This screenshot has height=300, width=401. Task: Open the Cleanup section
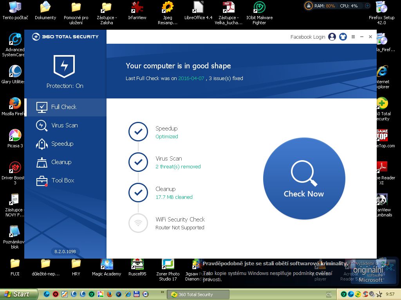[65, 162]
